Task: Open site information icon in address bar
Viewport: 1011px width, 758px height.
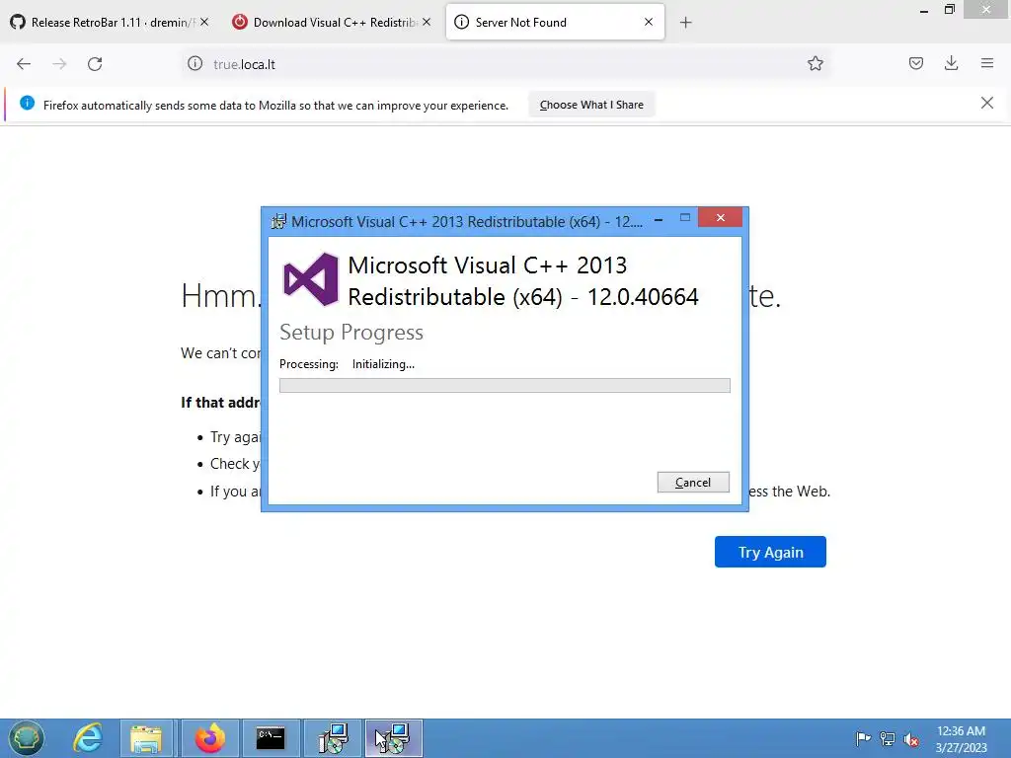Action: pyautogui.click(x=194, y=64)
